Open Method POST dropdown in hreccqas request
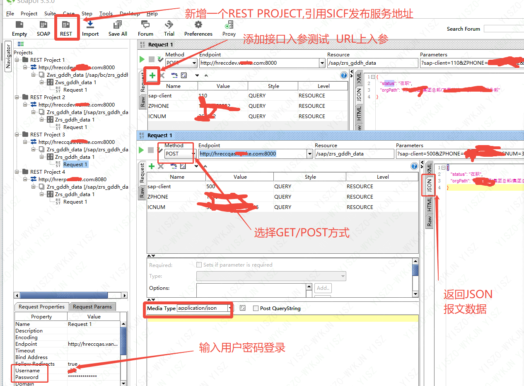 (193, 153)
